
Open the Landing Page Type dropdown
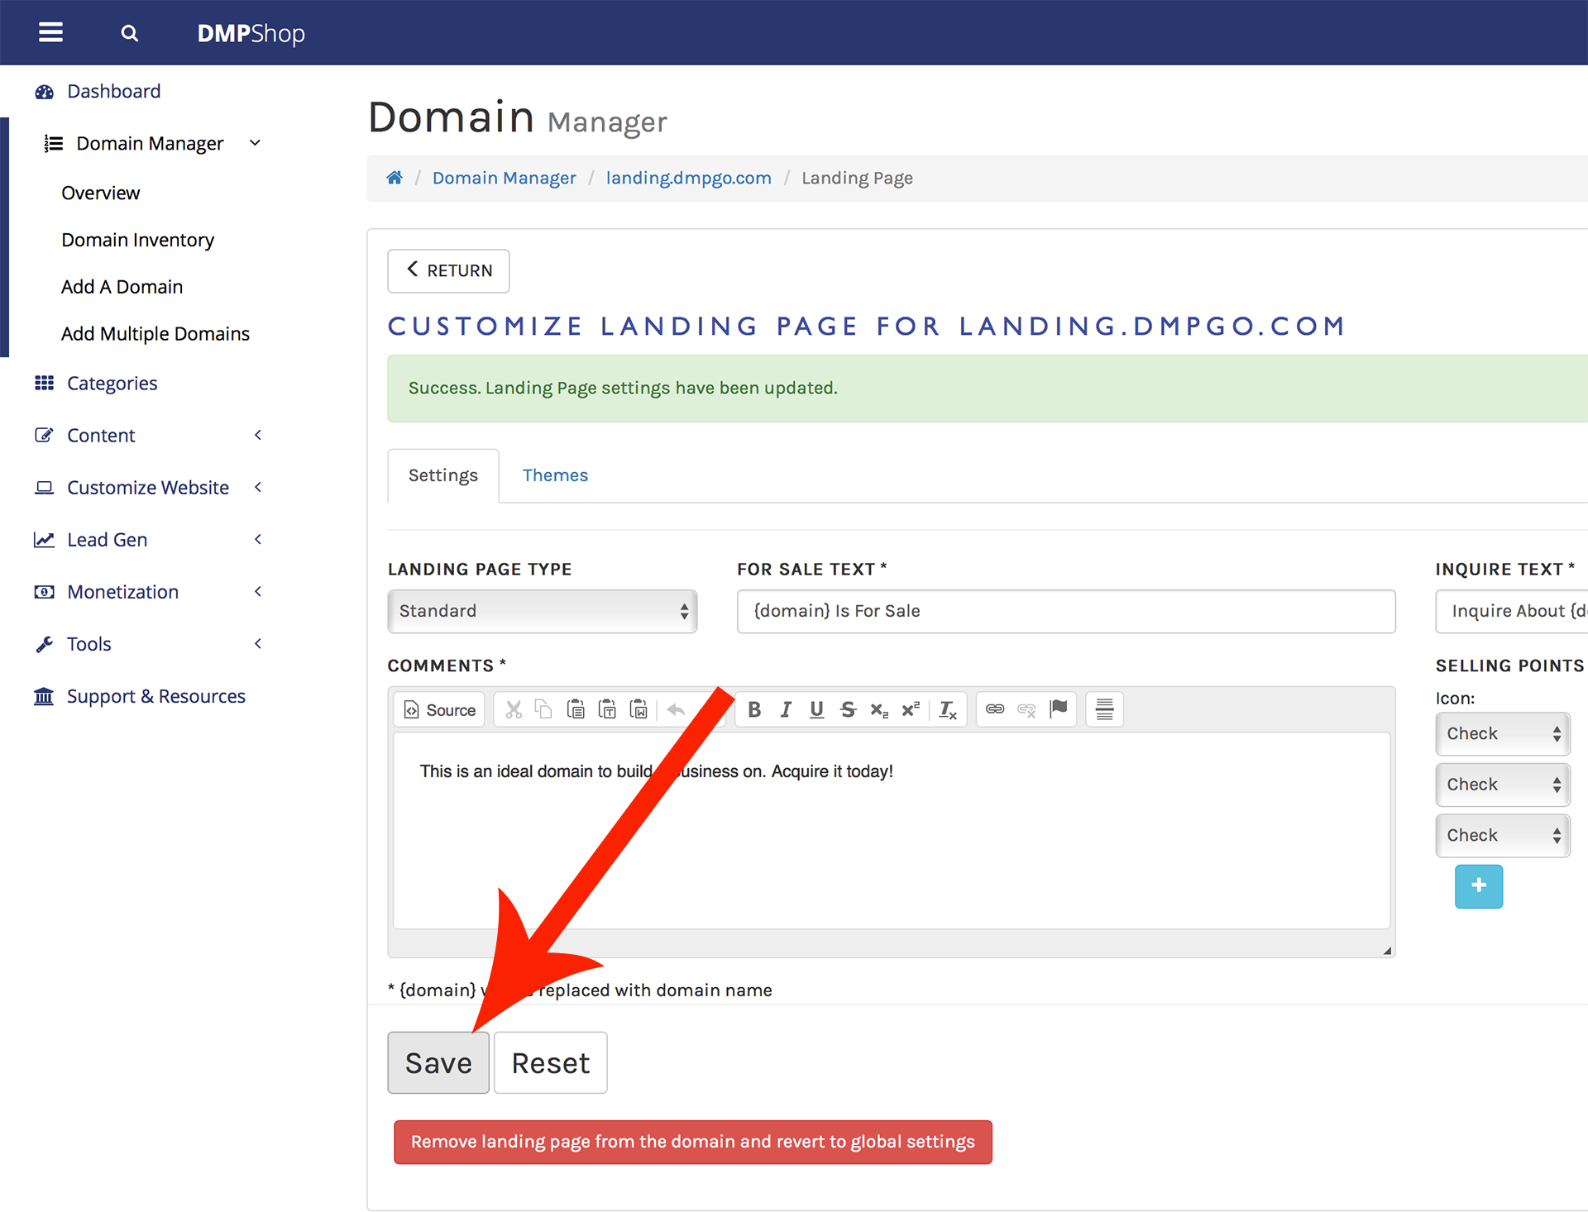pyautogui.click(x=542, y=611)
